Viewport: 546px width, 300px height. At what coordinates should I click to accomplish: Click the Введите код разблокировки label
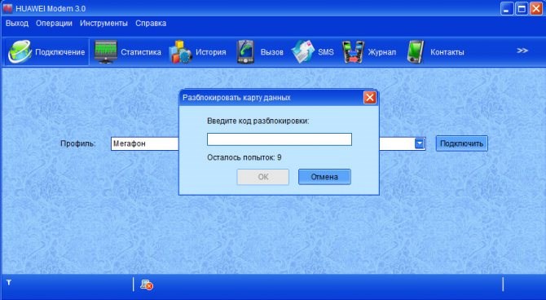258,121
